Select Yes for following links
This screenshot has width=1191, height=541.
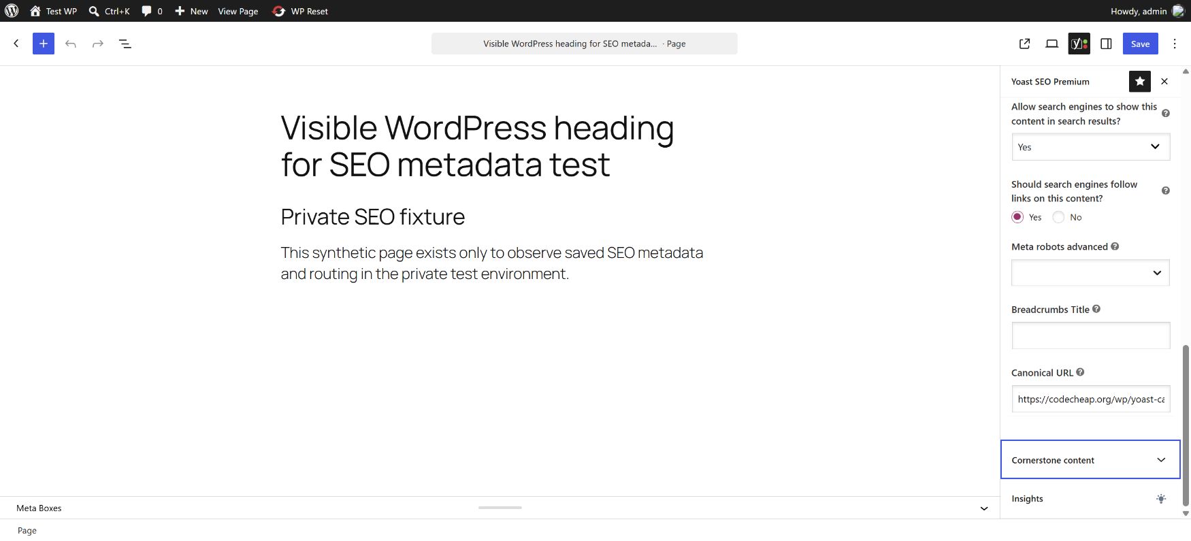[1017, 217]
